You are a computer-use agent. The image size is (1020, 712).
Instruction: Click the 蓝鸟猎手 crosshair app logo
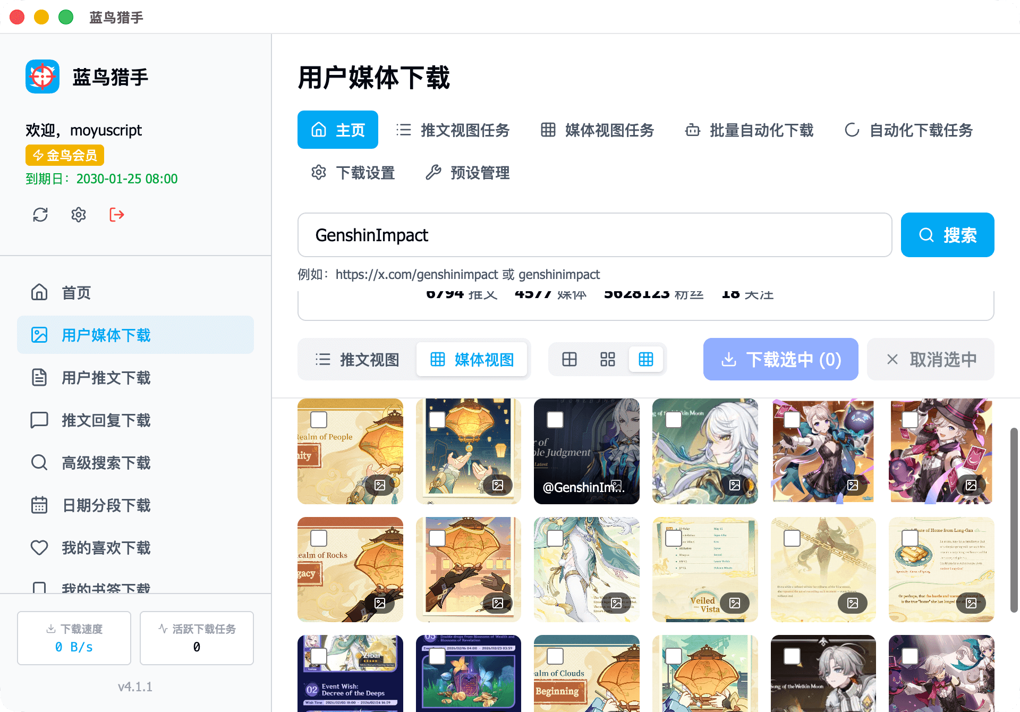(x=42, y=77)
